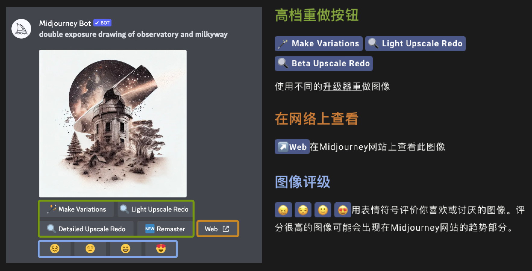This screenshot has width=532, height=271.
Task: Click Make Variations under the generated image
Action: pyautogui.click(x=77, y=209)
